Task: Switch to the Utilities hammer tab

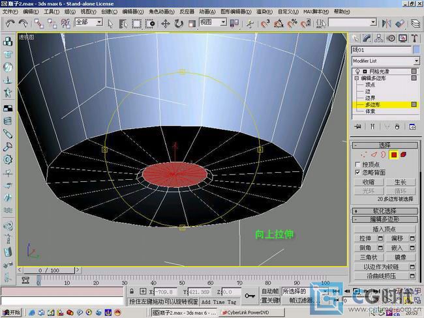Action: pyautogui.click(x=414, y=38)
